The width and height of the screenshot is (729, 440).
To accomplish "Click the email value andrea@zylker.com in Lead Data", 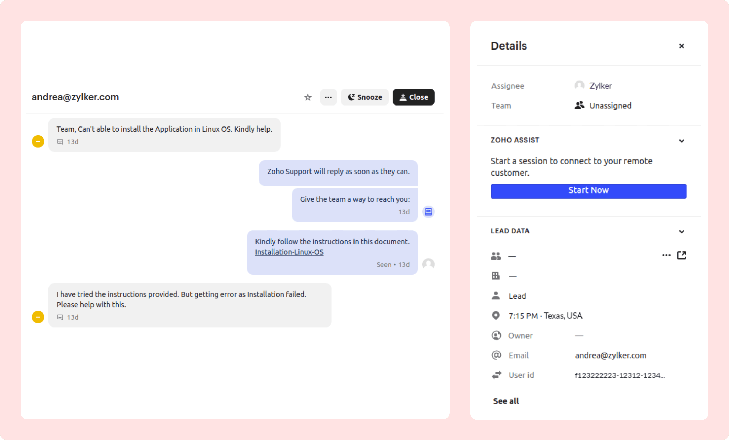I will click(611, 355).
